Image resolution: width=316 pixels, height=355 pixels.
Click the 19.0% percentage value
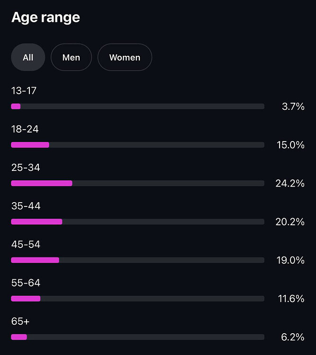[290, 260]
